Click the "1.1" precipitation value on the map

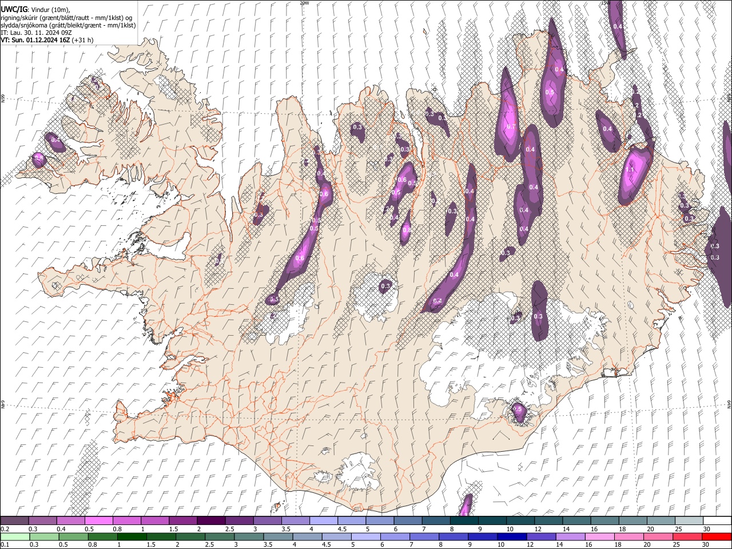click(x=631, y=170)
